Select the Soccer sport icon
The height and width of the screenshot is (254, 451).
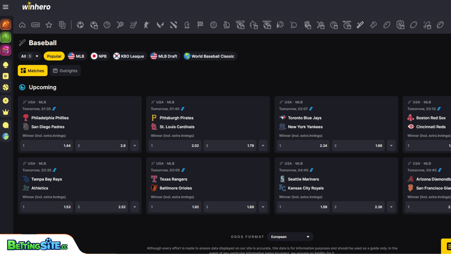pyautogui.click(x=81, y=25)
